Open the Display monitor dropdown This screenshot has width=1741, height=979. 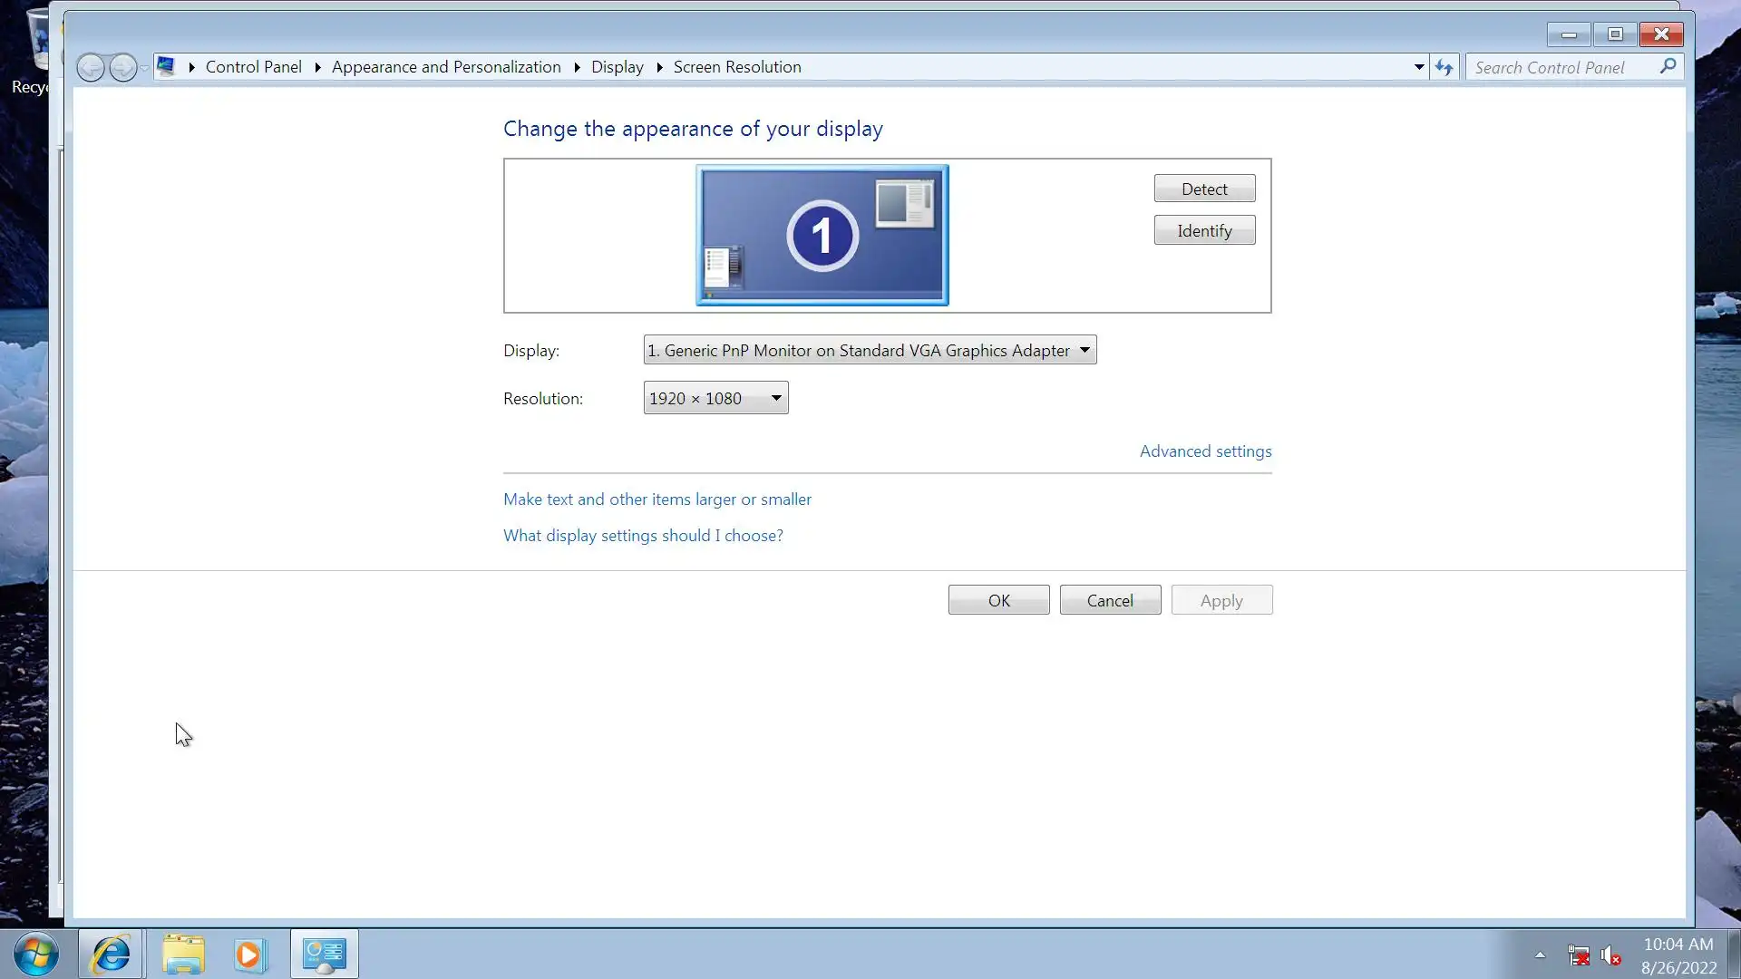point(870,350)
